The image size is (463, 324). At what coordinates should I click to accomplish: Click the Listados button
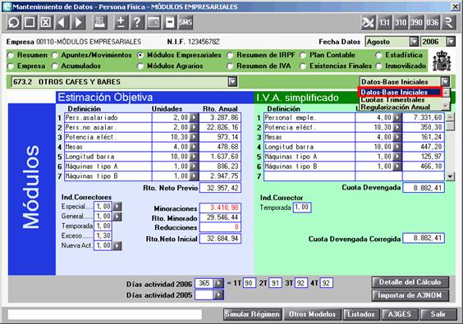(x=361, y=314)
